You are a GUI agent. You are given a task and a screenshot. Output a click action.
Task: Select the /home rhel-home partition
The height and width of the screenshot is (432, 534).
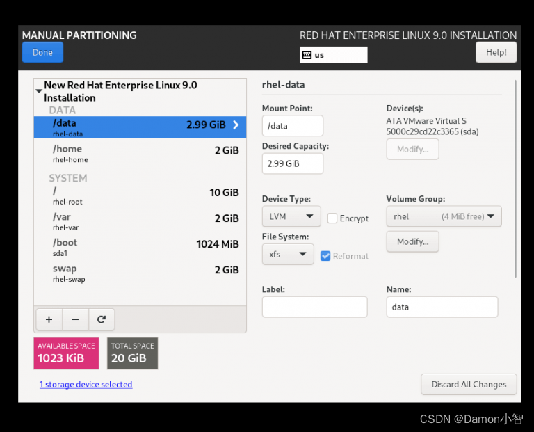[140, 153]
